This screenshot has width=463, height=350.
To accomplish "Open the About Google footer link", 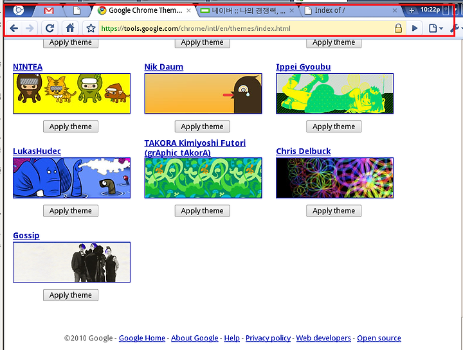I will [x=195, y=338].
